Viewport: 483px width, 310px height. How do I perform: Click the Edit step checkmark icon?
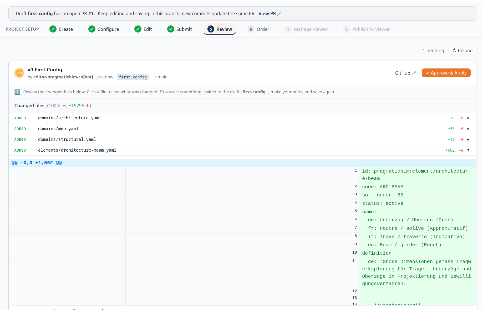tap(138, 29)
